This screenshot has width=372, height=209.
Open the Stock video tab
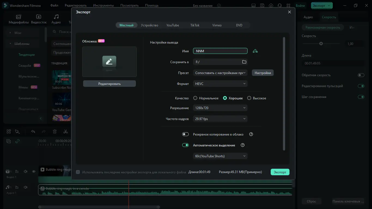[39, 19]
